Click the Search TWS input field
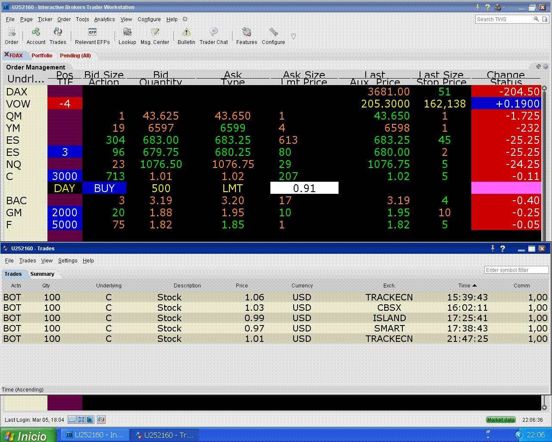552x442 pixels. (x=504, y=19)
